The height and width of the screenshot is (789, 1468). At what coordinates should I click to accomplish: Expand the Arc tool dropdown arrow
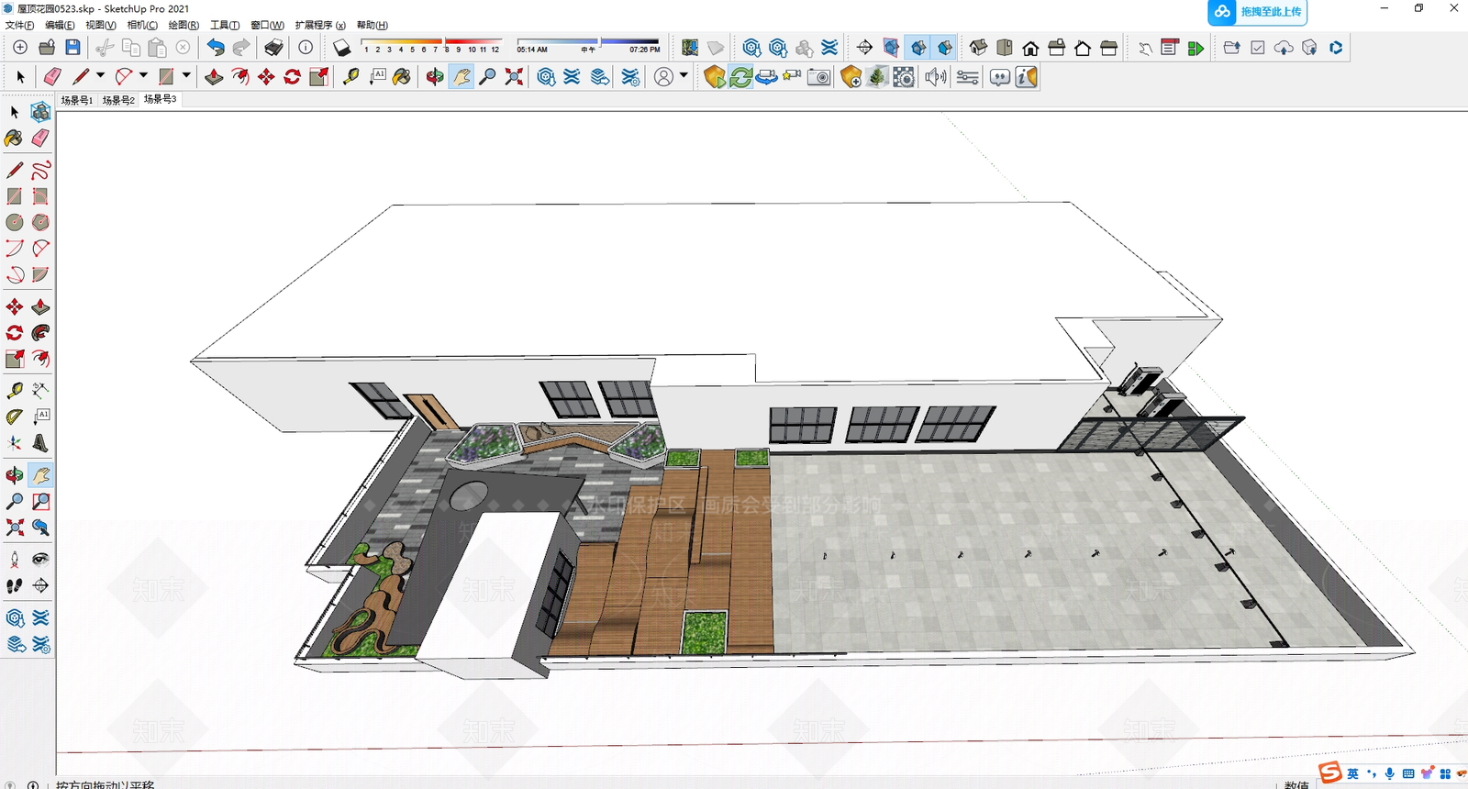143,76
